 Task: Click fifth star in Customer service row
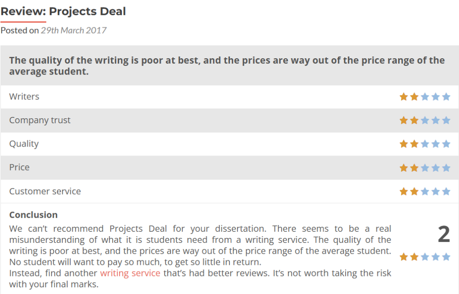tap(446, 191)
